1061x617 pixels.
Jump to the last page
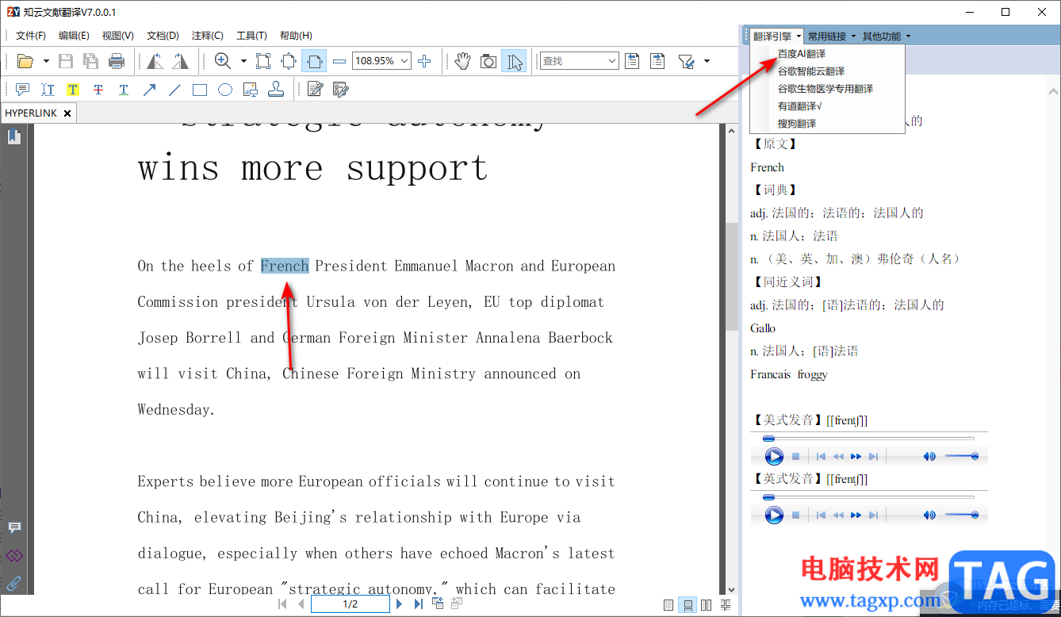418,604
